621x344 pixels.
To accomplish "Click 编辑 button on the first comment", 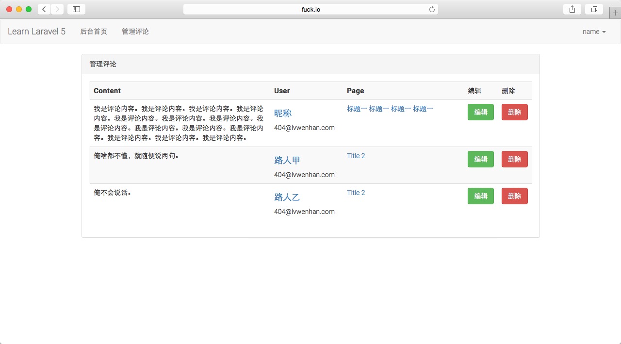I will tap(480, 112).
